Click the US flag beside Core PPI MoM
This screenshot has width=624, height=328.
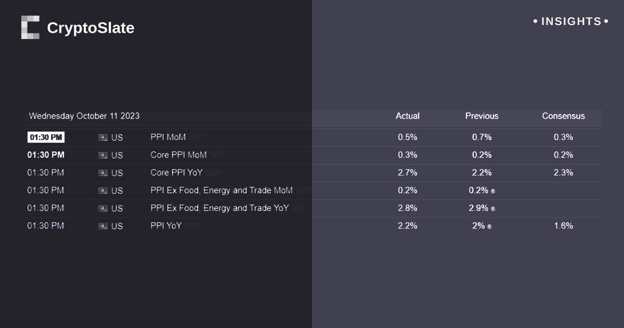coord(103,155)
